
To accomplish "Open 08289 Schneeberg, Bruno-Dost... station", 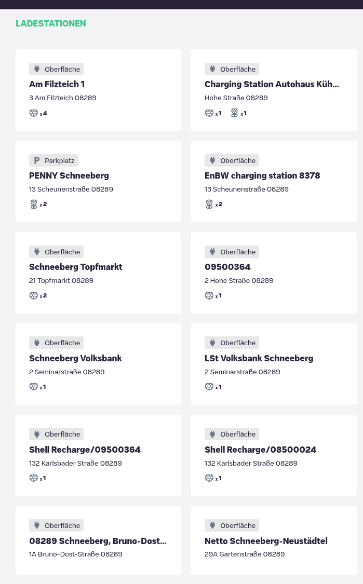I will tap(98, 541).
